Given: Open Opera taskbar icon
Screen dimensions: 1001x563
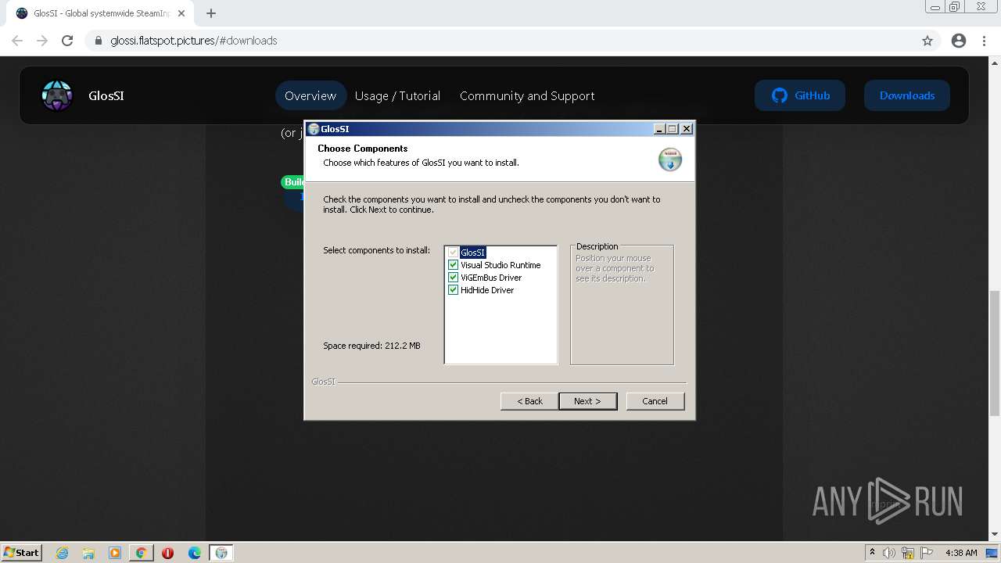Looking at the screenshot, I should coord(167,553).
